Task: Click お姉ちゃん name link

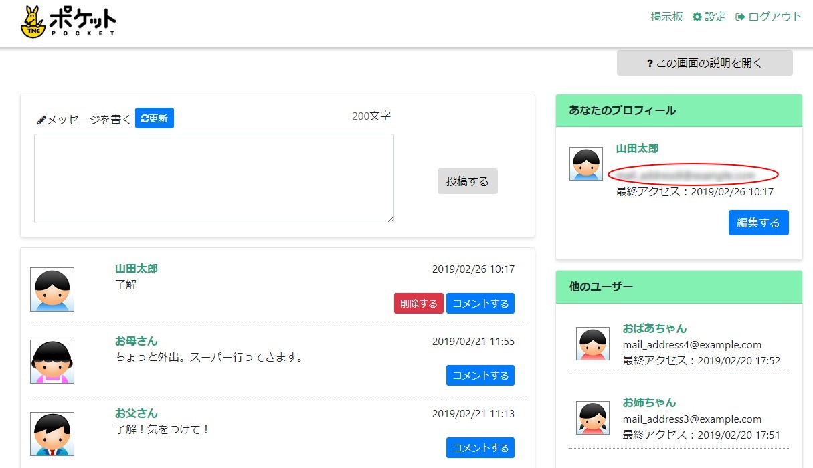Action: click(x=649, y=402)
